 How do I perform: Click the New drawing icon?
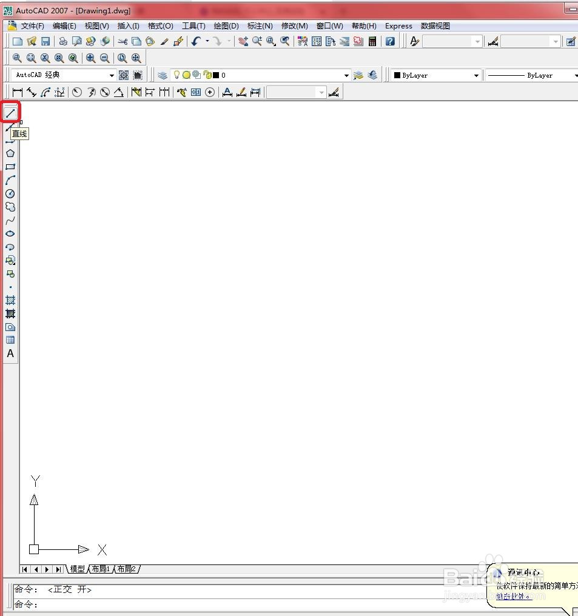pos(18,41)
